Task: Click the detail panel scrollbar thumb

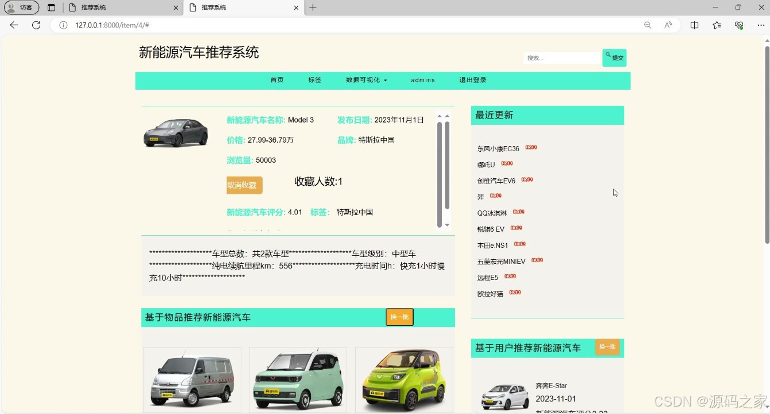Action: pos(447,165)
